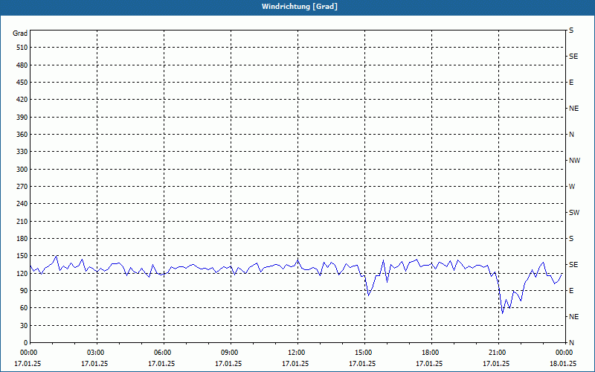This screenshot has height=372, width=595.
Task: Click the 30 value on the y-axis
Action: (24, 326)
